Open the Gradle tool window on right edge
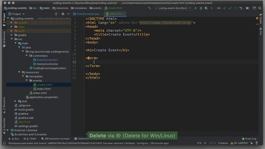Screen dimensions: 265x149 click(x=260, y=19)
